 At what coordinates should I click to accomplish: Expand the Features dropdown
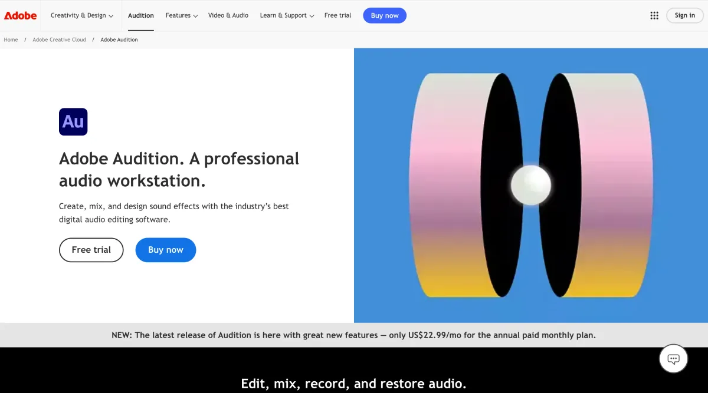(x=181, y=15)
